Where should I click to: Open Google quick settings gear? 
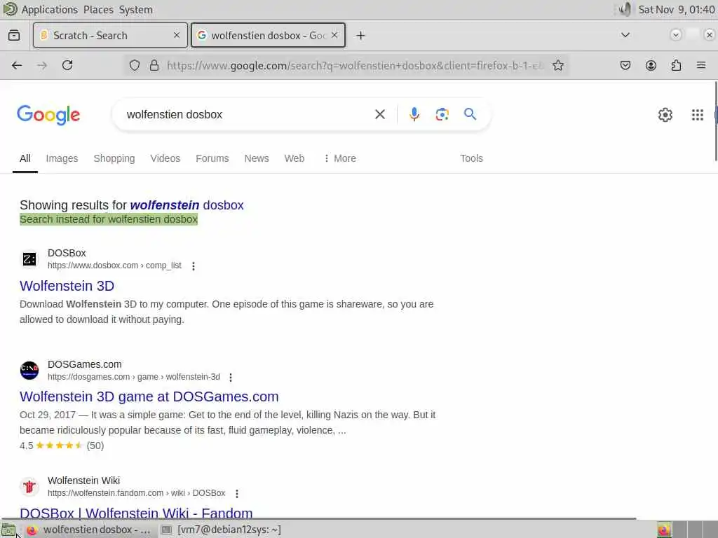665,115
